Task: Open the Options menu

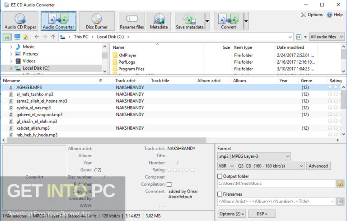Action: point(312,14)
